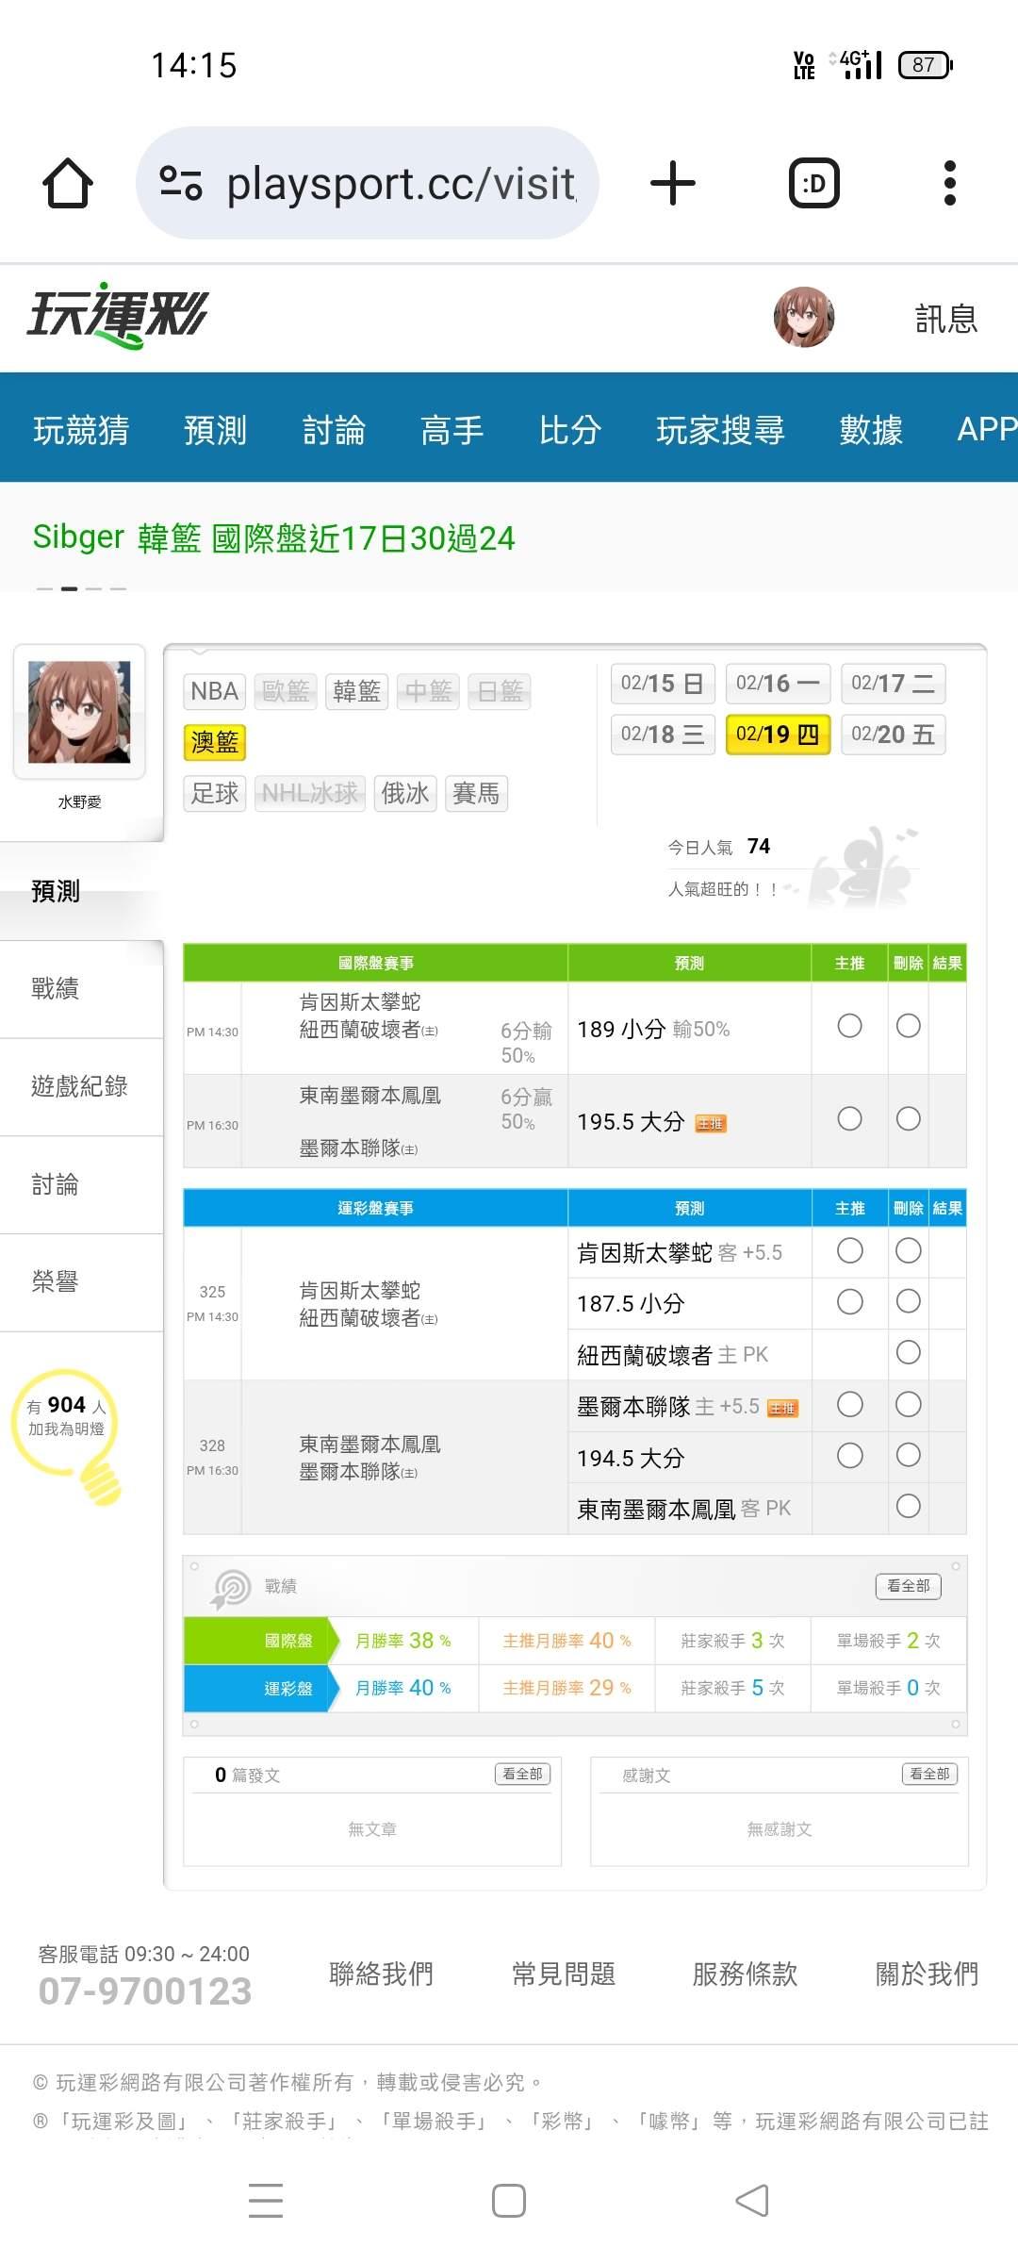
Task: Open site settings icon in address bar
Action: [181, 183]
